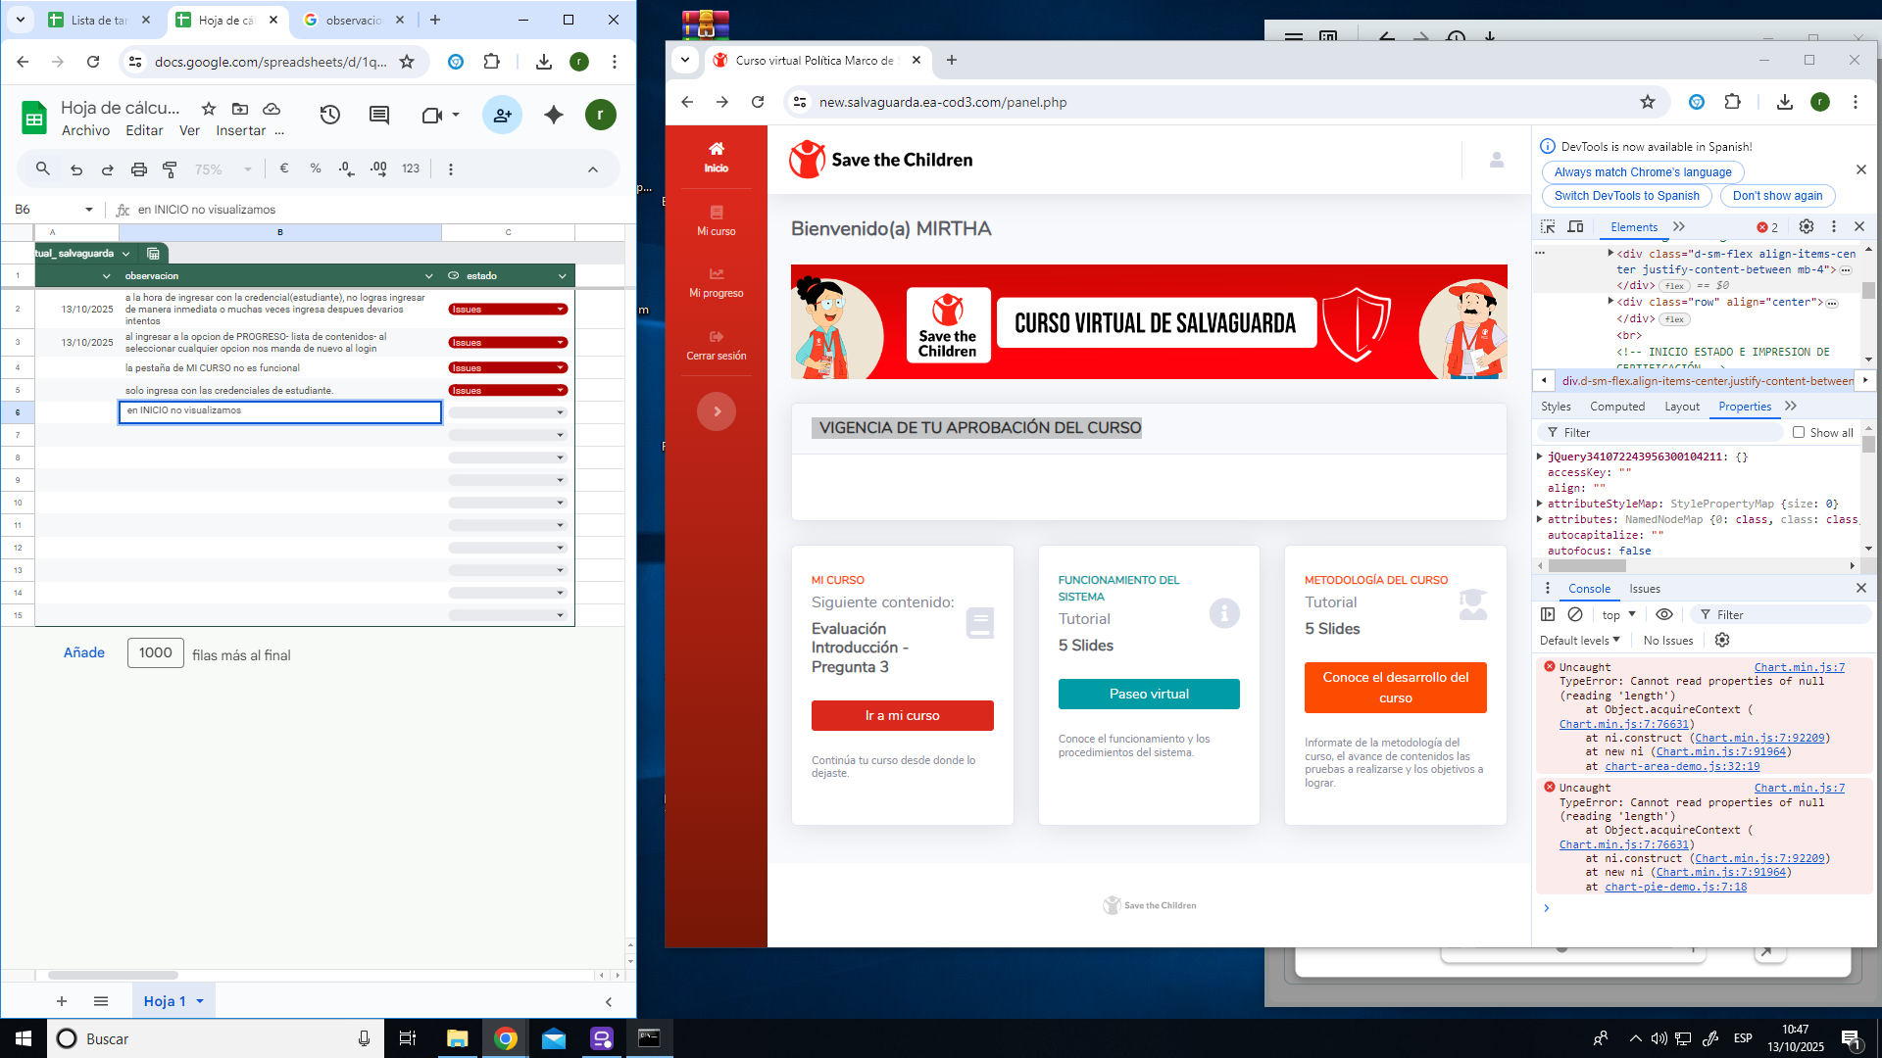Screen dimensions: 1882x1058
Task: Enable the Show all checkbox
Action: click(1799, 432)
